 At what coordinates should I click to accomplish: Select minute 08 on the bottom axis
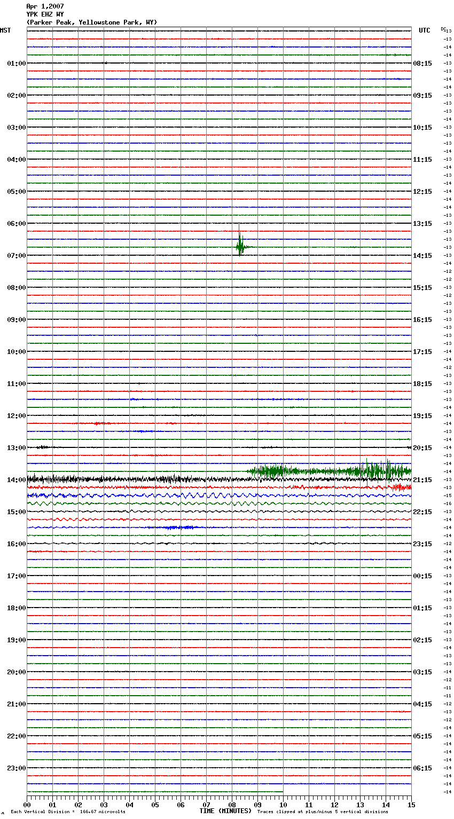tap(232, 805)
